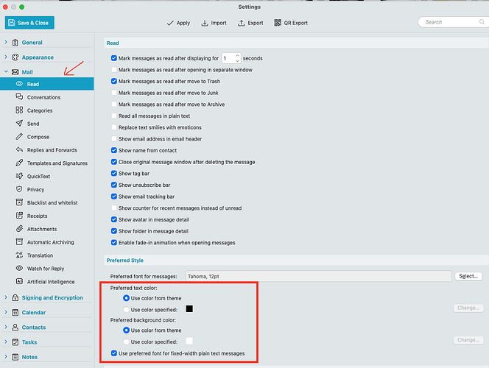This screenshot has width=489, height=368.
Task: Click the Save & Close button
Action: coord(30,23)
